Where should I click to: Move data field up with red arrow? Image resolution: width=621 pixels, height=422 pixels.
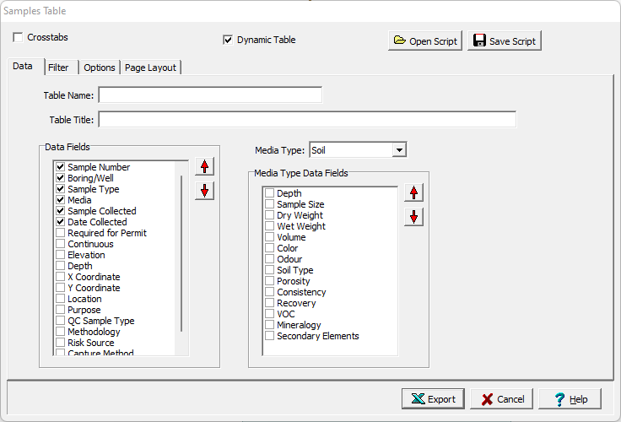[x=204, y=166]
